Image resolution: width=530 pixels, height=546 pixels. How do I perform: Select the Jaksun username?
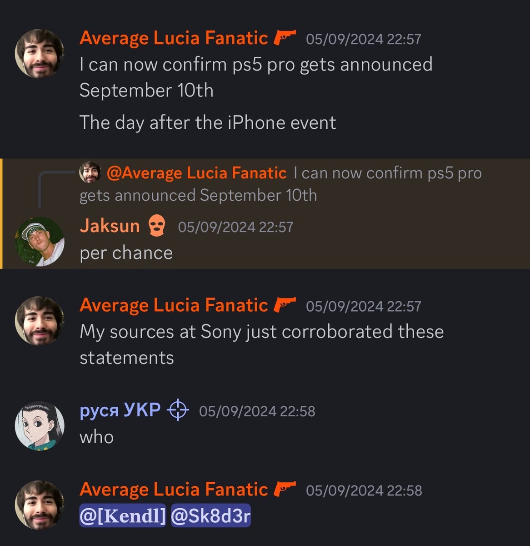coord(110,226)
